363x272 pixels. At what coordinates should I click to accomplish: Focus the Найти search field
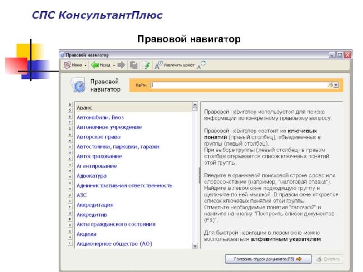click(x=239, y=85)
